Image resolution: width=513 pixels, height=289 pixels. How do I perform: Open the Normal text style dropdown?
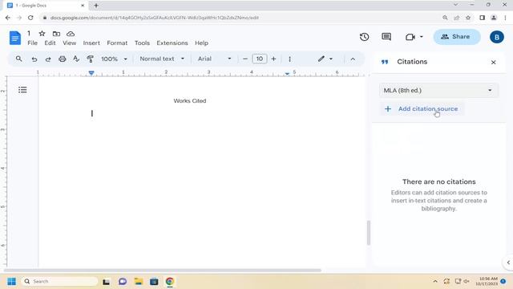point(162,59)
